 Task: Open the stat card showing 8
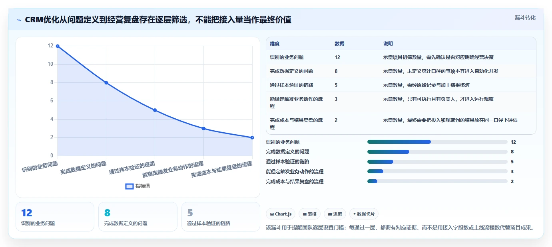pyautogui.click(x=138, y=217)
